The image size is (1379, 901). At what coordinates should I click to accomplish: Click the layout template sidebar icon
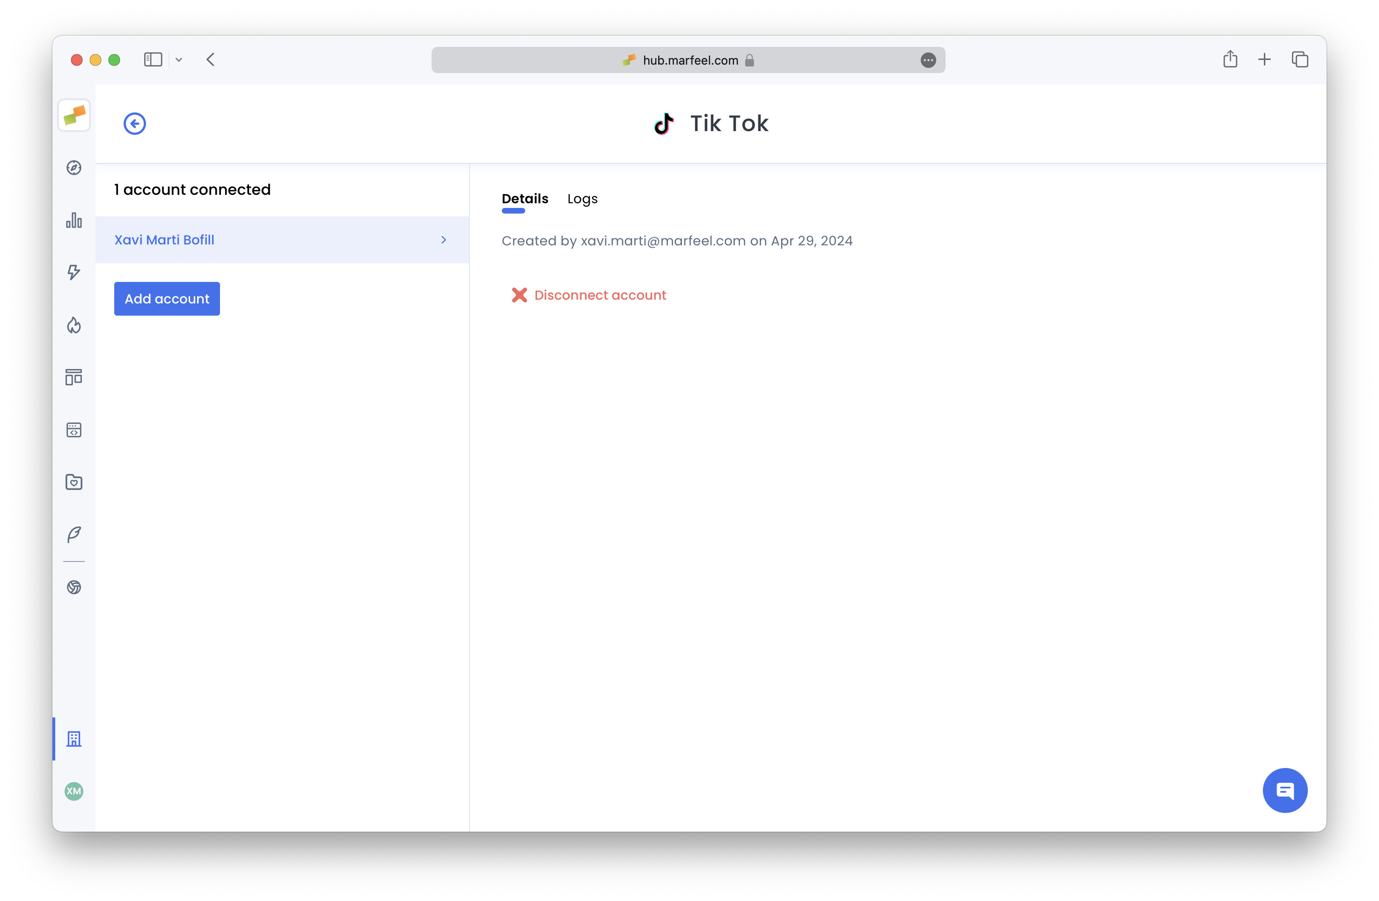[x=74, y=377]
